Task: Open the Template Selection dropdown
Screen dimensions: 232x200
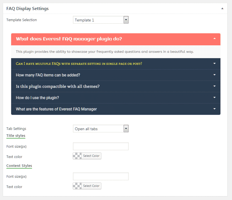Action: (x=101, y=20)
